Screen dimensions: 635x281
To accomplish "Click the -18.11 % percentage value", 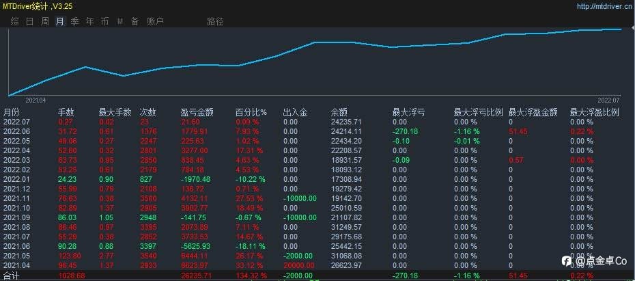I will (x=251, y=246).
